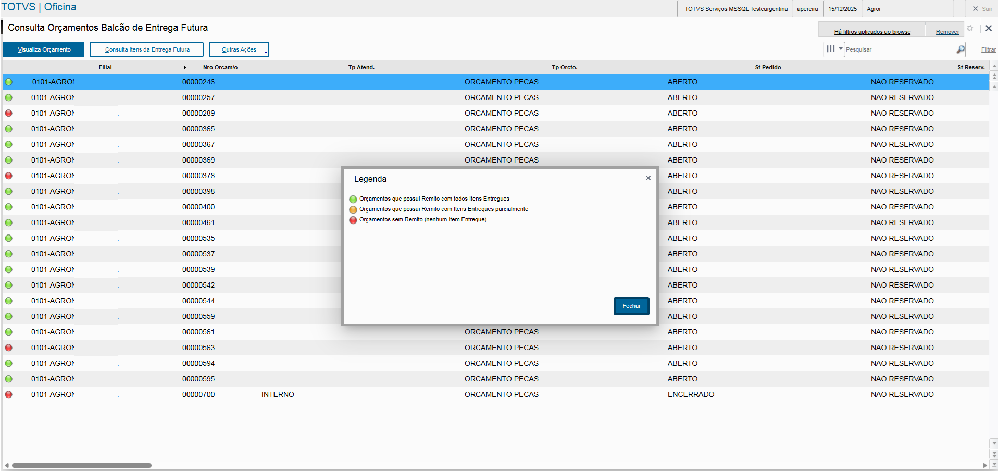Open the column selector bars icon
The height and width of the screenshot is (471, 998).
tap(830, 49)
